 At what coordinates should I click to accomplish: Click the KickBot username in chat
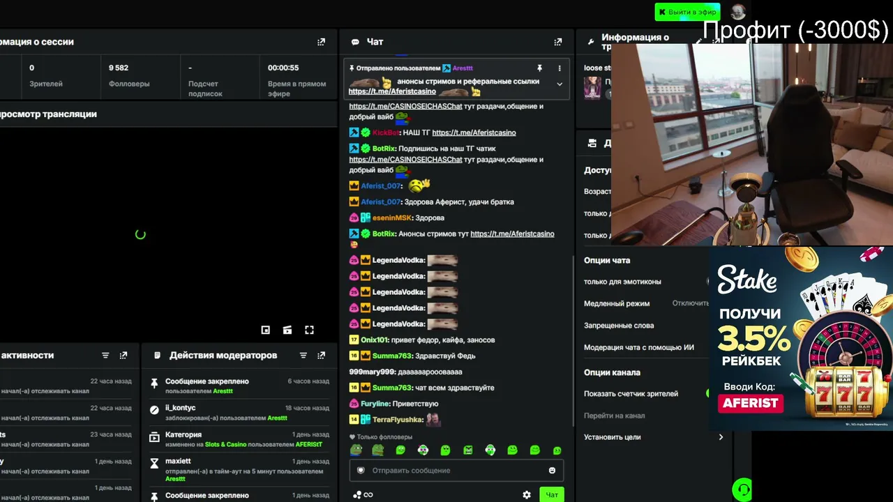coord(385,132)
